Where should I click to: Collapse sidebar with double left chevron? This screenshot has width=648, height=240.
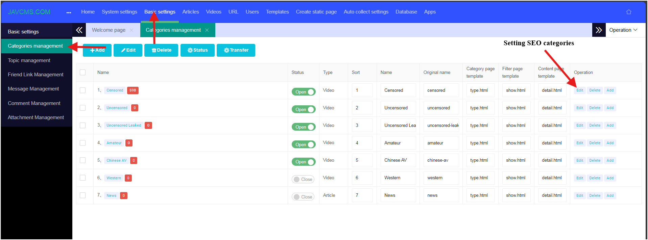(79, 30)
